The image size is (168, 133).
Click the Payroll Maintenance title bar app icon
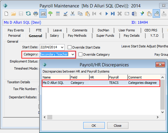5,6
